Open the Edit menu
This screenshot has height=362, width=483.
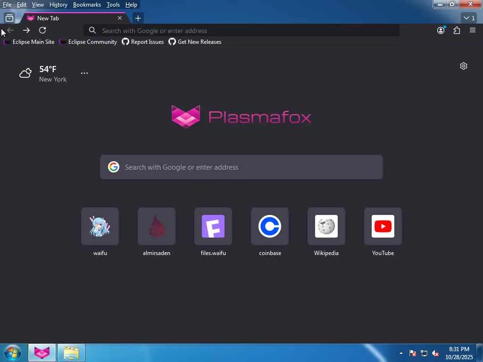pos(21,5)
